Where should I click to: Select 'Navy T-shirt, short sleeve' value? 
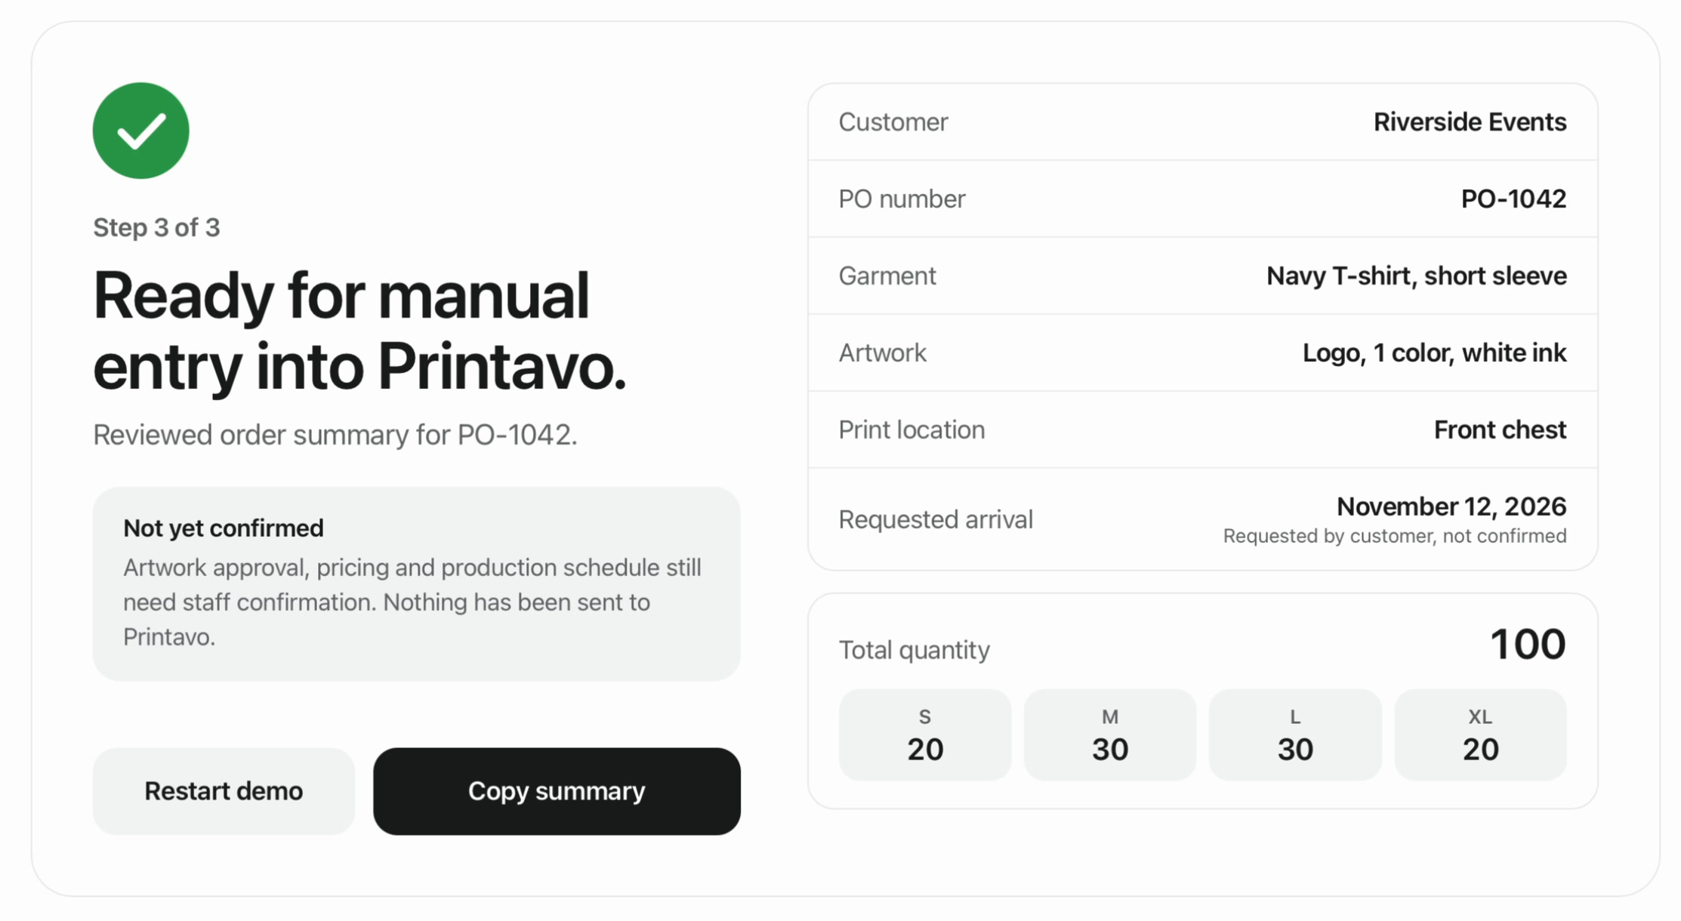[1416, 276]
